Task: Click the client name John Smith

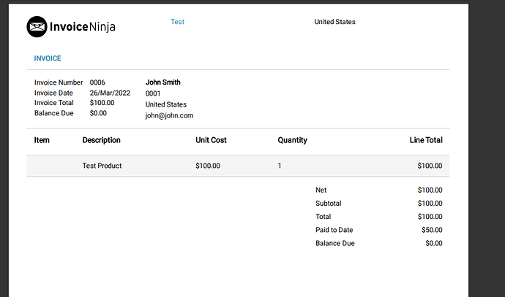Action: 162,82
